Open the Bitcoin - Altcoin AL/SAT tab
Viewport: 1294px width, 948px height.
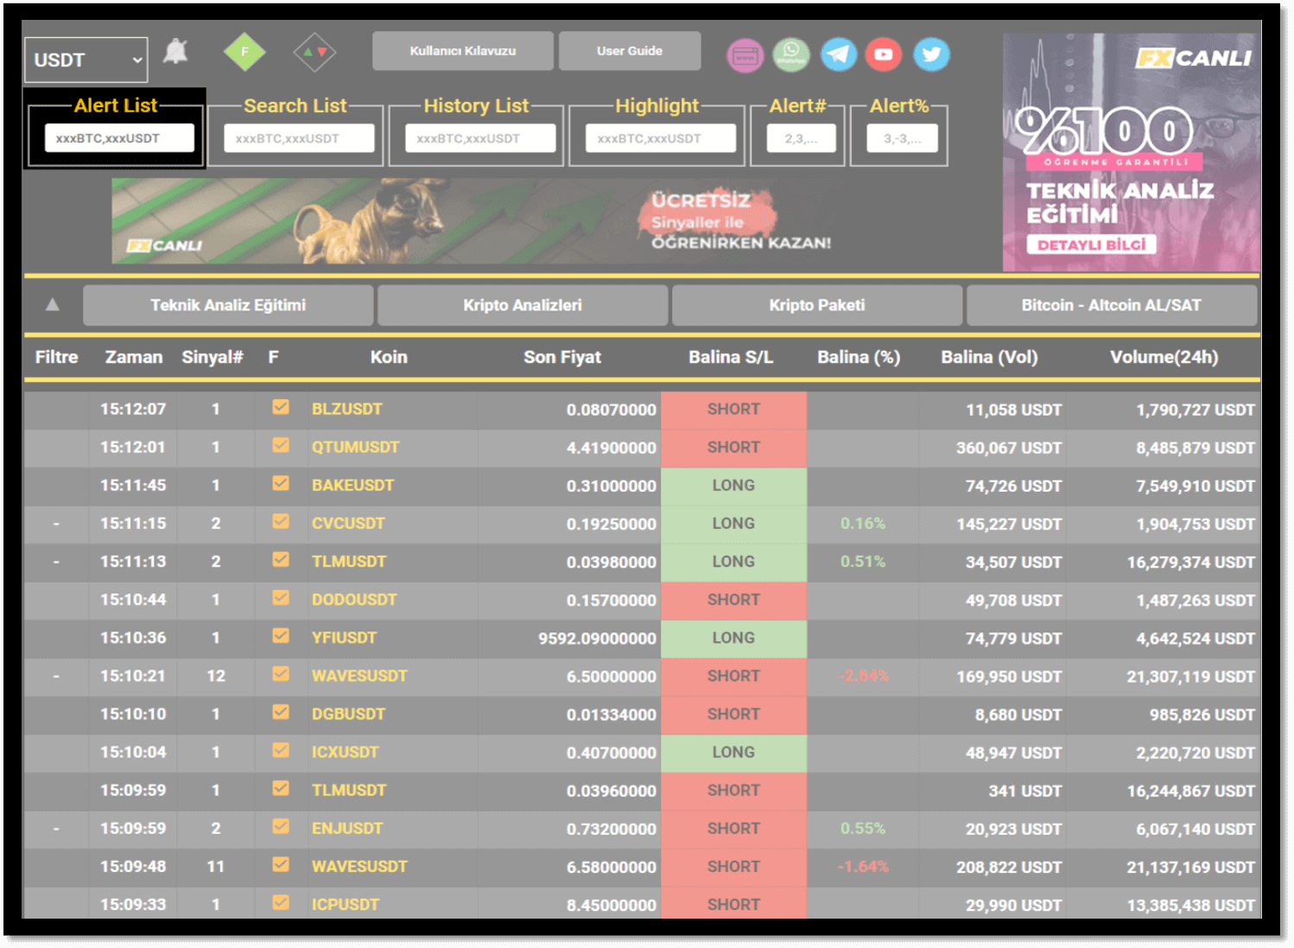[x=1112, y=305]
